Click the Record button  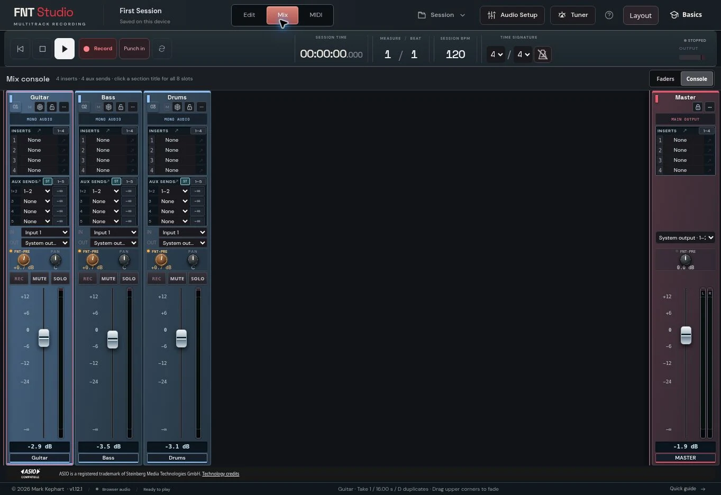click(98, 49)
